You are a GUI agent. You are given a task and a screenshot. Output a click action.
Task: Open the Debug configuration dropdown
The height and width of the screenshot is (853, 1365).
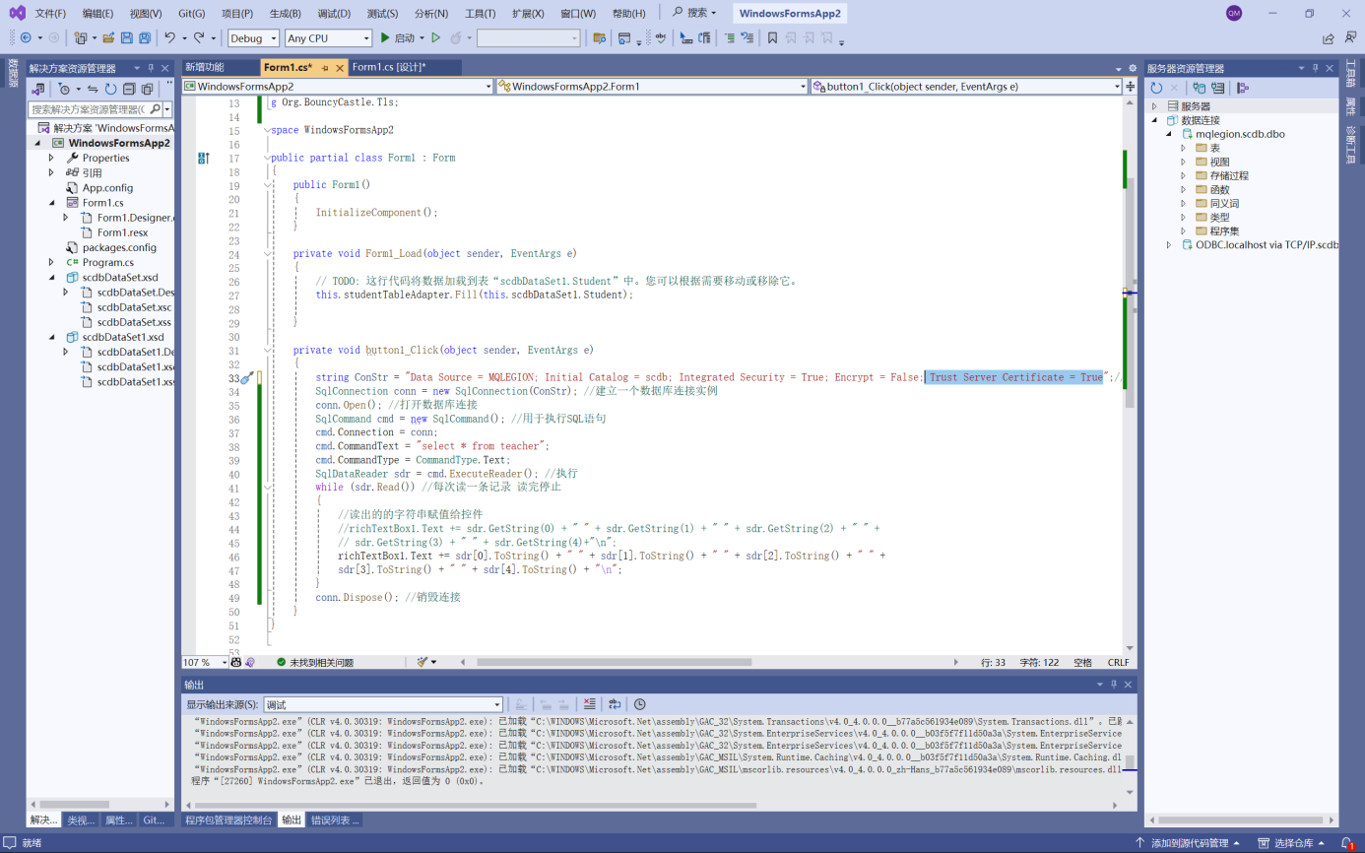point(253,37)
